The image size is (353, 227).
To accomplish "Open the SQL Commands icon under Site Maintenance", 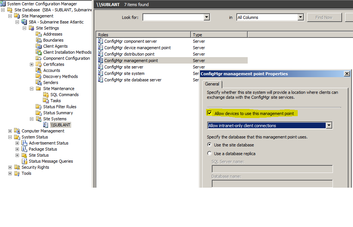I will pyautogui.click(x=46, y=94).
